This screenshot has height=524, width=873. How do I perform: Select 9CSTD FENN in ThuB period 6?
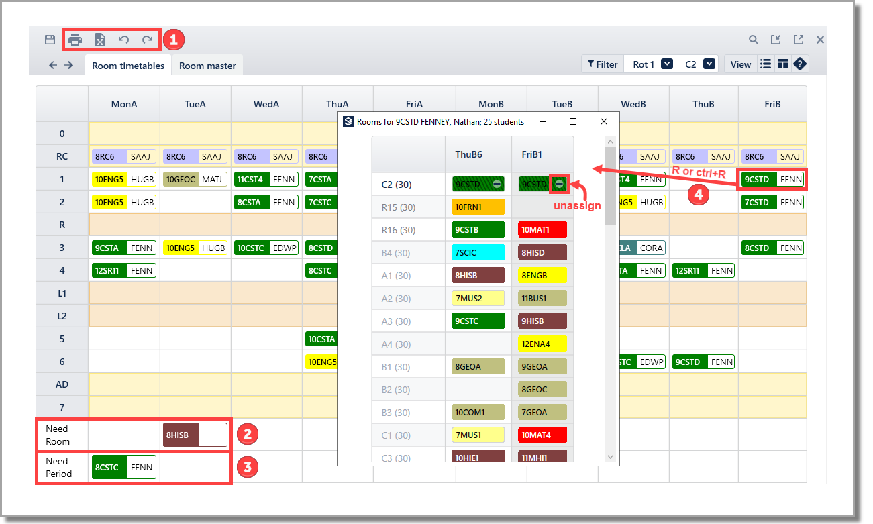click(x=703, y=362)
